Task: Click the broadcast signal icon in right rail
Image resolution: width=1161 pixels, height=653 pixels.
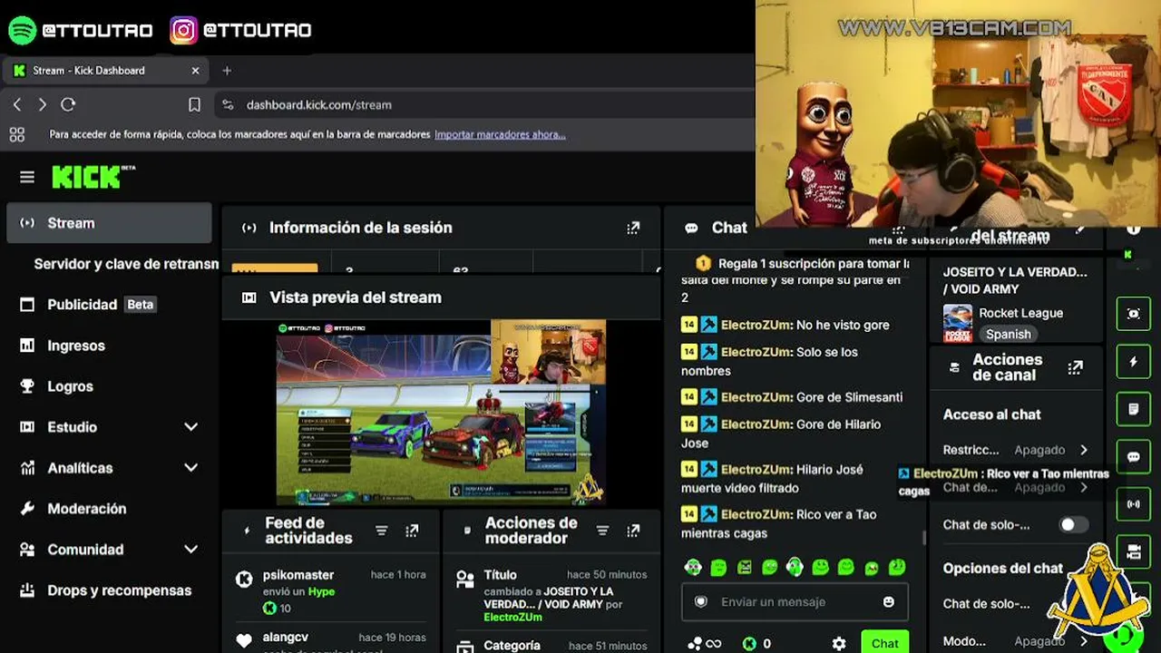Action: click(1133, 504)
